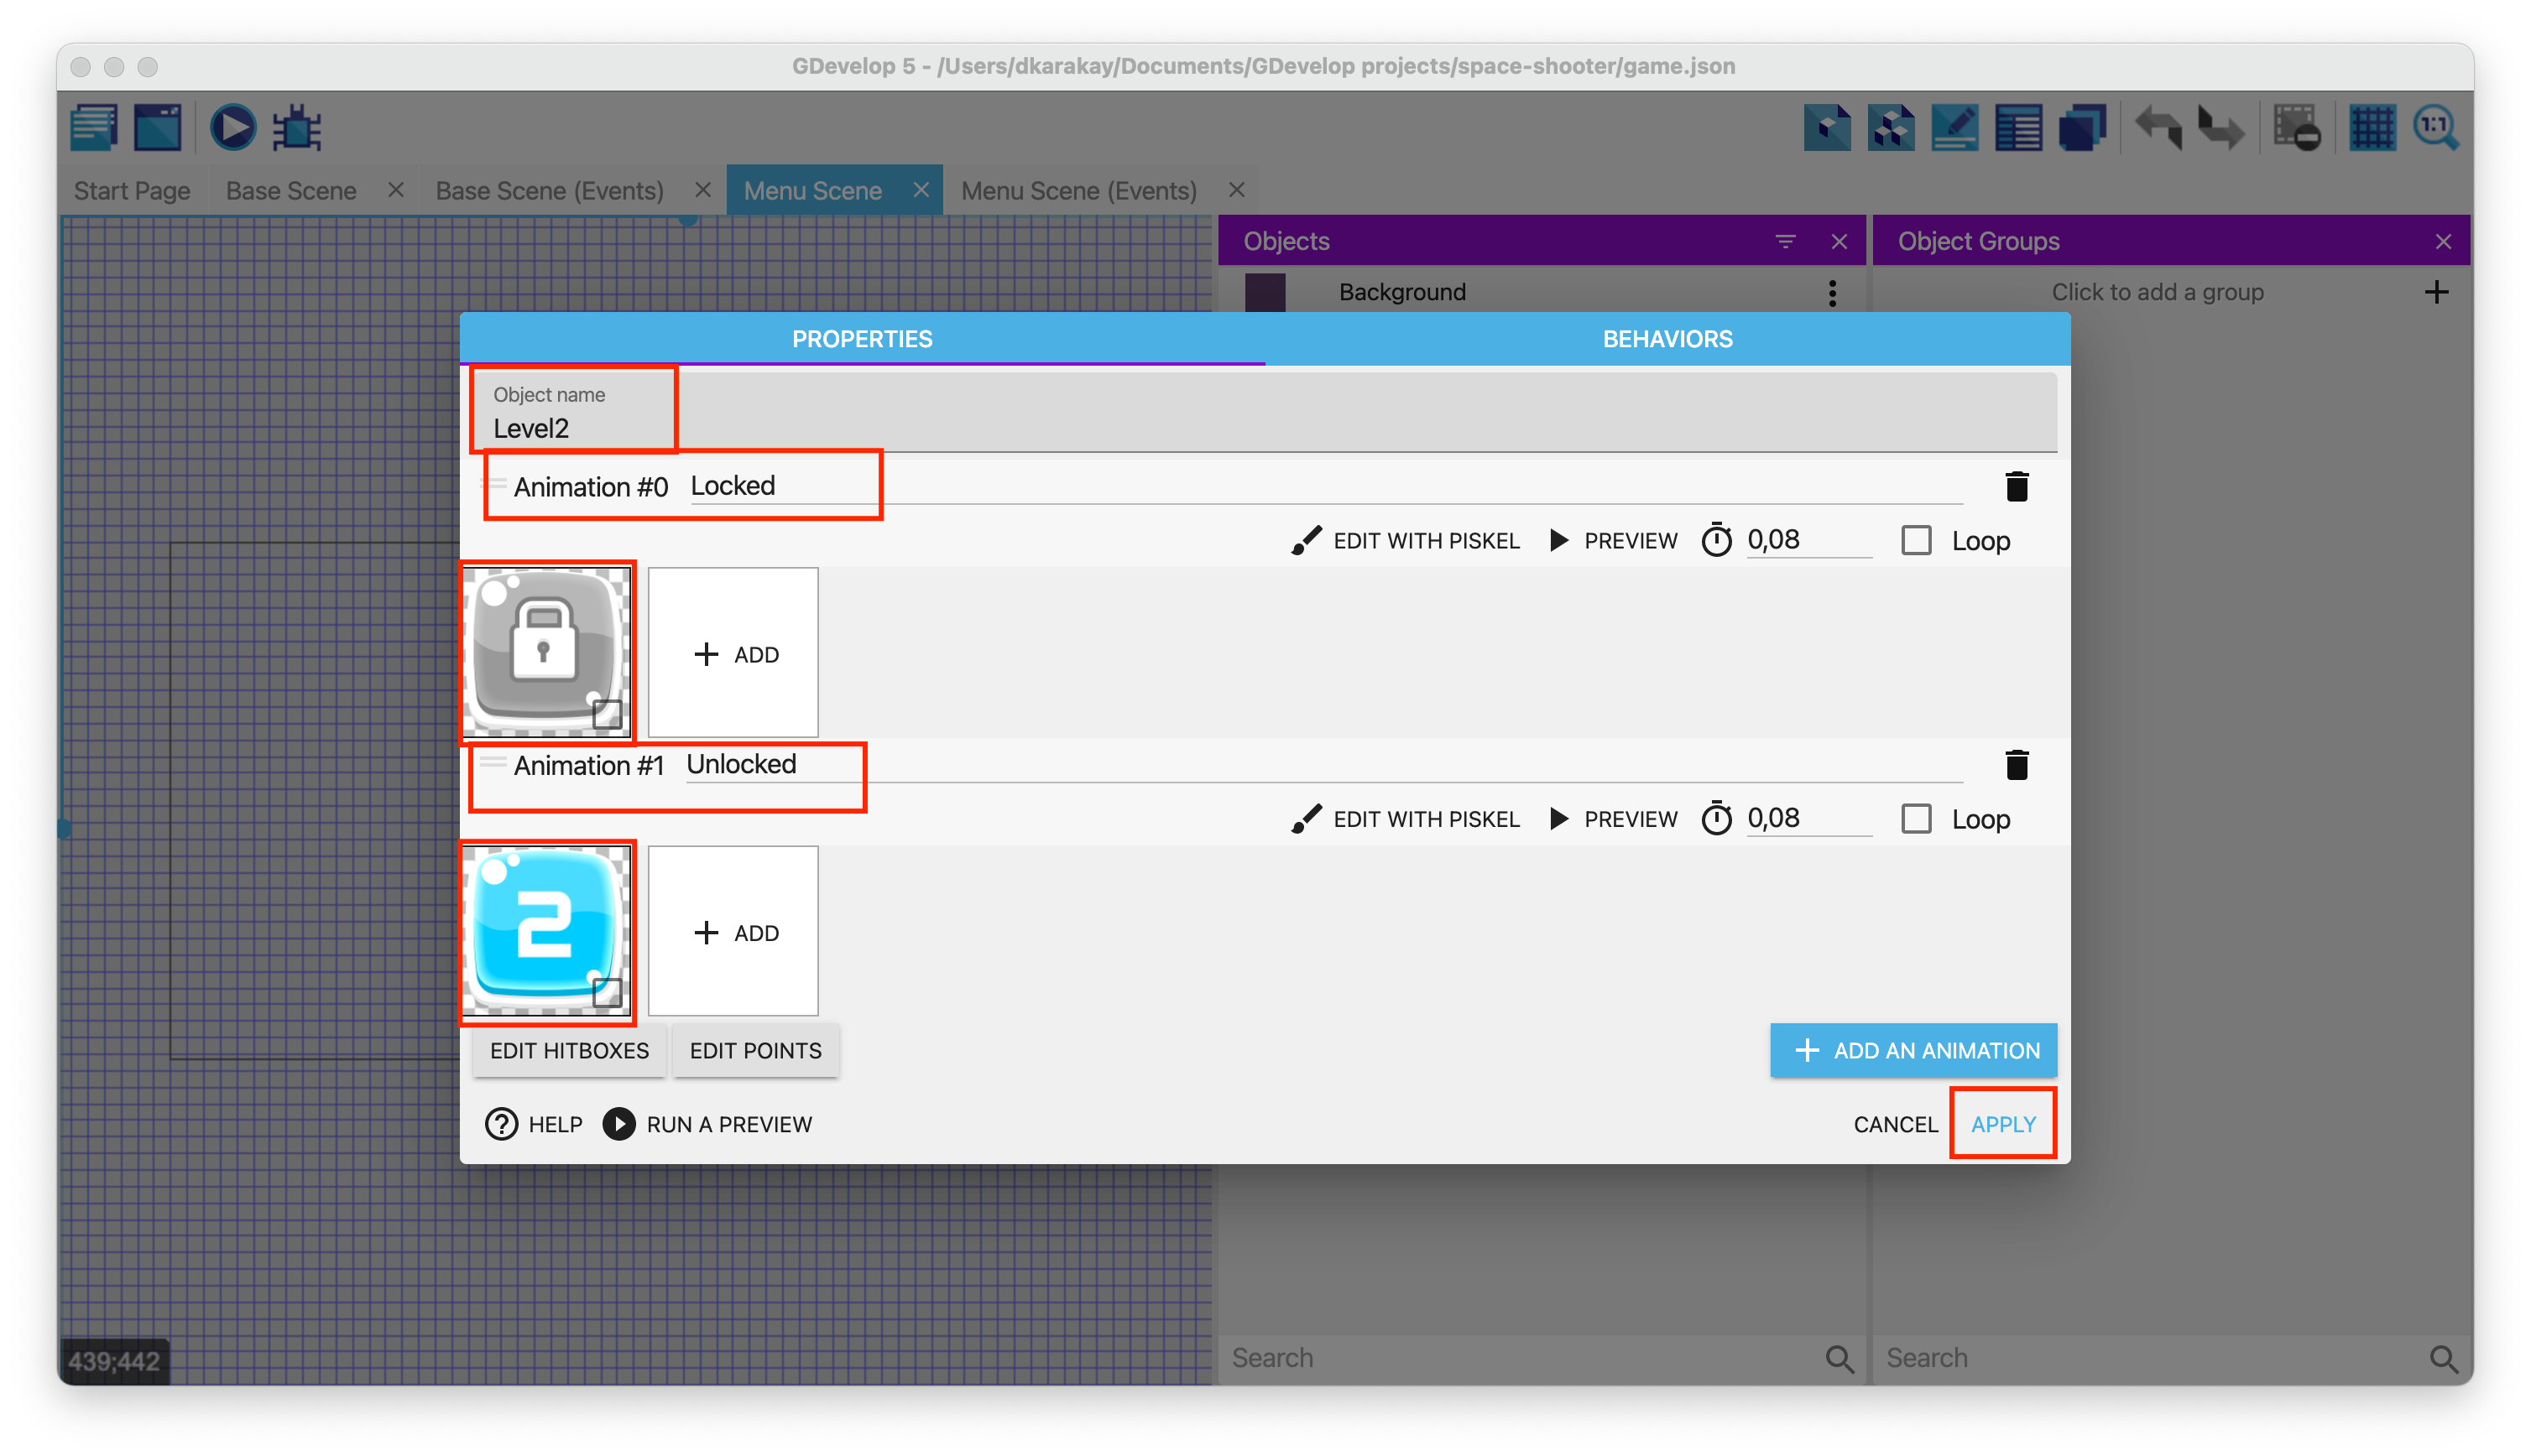This screenshot has height=1456, width=2531.
Task: Click the zoom 1:1 magnifier icon
Action: tap(2435, 128)
